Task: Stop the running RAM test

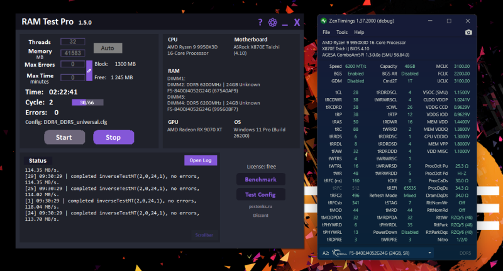Action: (x=114, y=137)
